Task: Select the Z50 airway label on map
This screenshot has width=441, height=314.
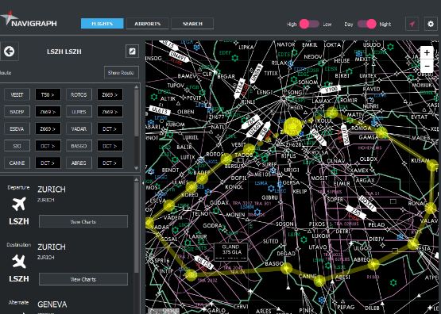Action: coord(355,213)
